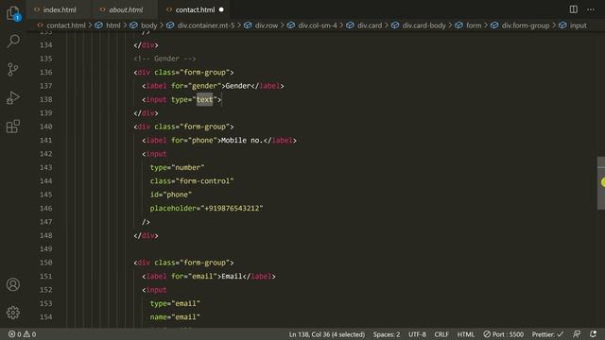
Task: Change language mode via HTML status
Action: coord(466,334)
